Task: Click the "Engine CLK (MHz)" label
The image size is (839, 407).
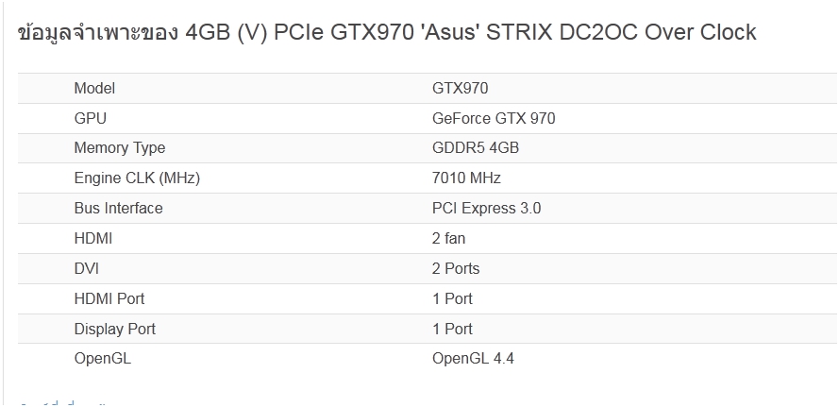Action: [137, 178]
